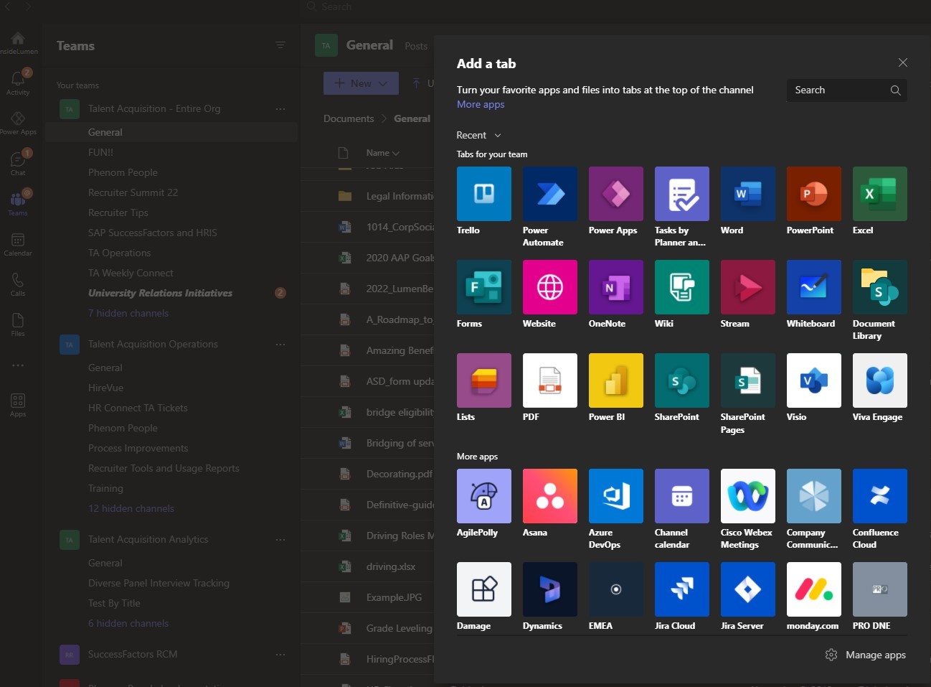Open the Activity feed in sidebar
Screen dimensions: 931x687
tap(18, 83)
